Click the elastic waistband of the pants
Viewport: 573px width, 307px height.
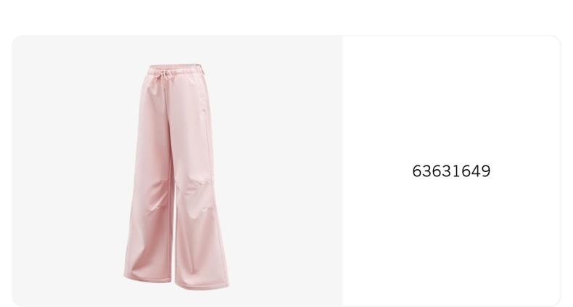point(176,70)
